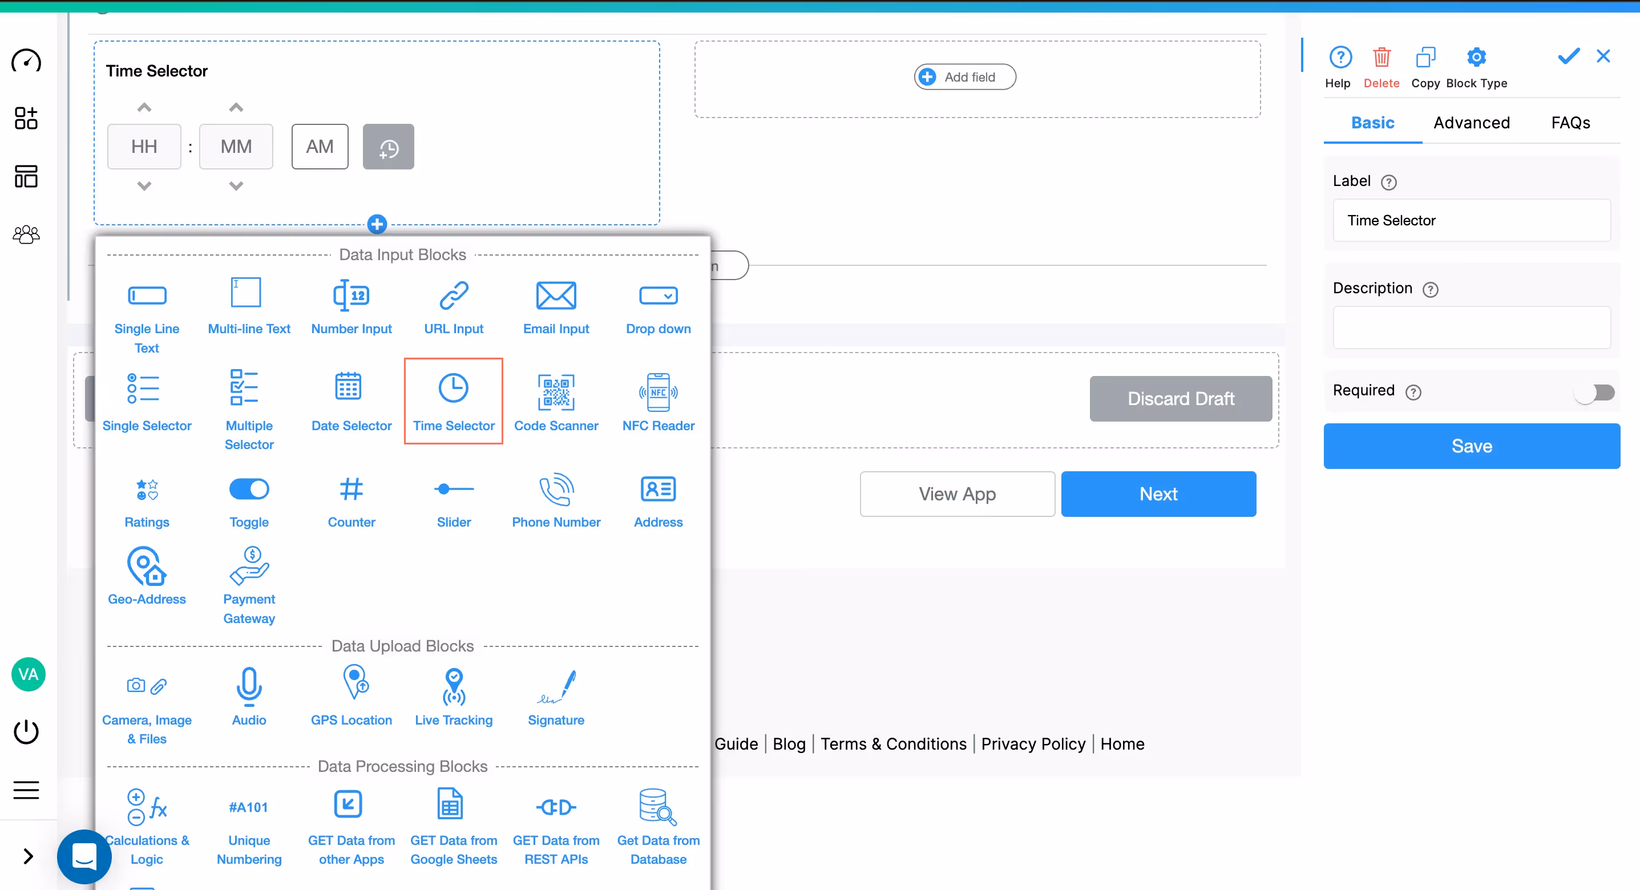Click the Delete trash icon

pos(1381,58)
